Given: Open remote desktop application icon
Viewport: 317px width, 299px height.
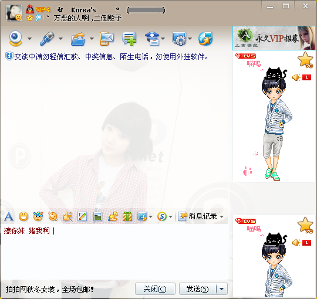Looking at the screenshot, I should 179,39.
